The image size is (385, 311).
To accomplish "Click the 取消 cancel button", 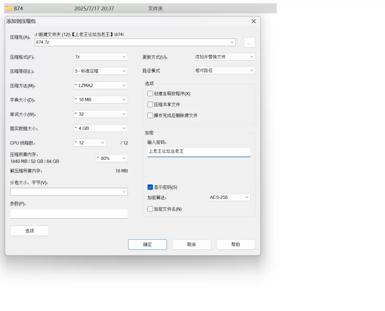I will (192, 245).
